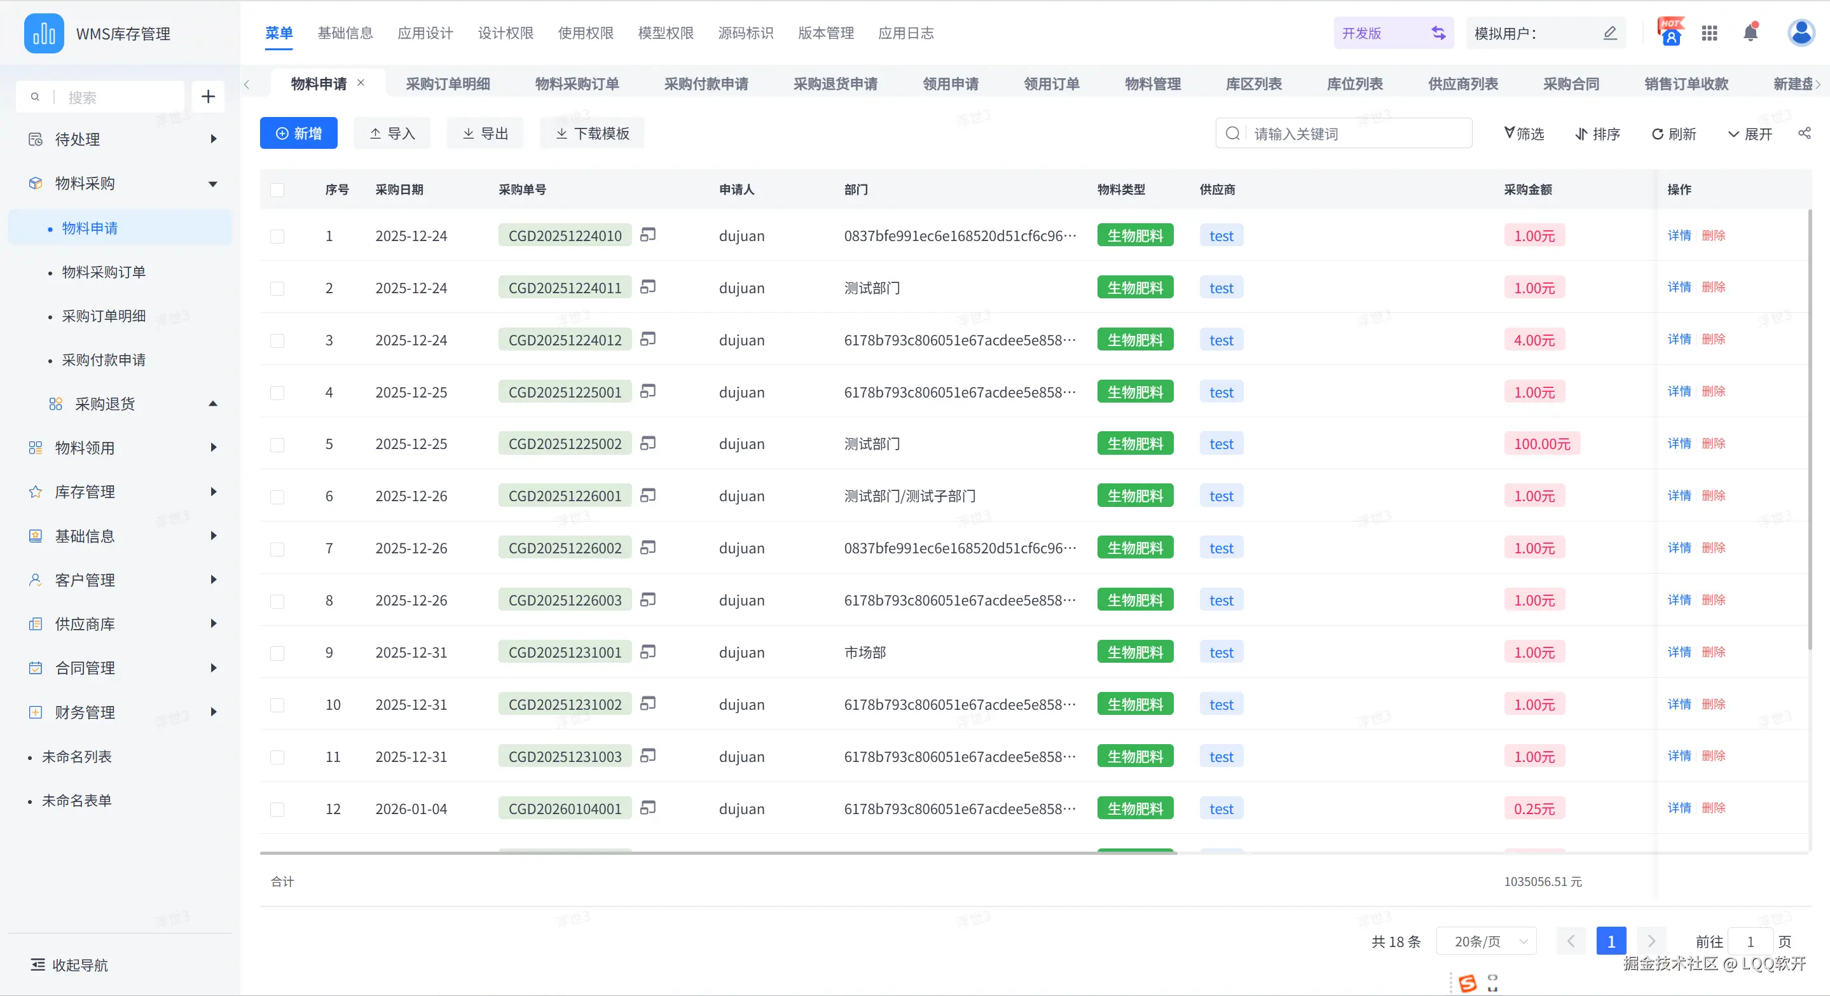Open the user avatar icon
This screenshot has width=1830, height=996.
click(x=1801, y=32)
